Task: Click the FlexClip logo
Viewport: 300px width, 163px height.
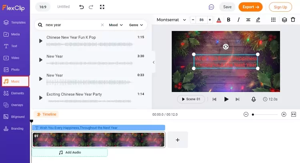Action: [x=13, y=8]
